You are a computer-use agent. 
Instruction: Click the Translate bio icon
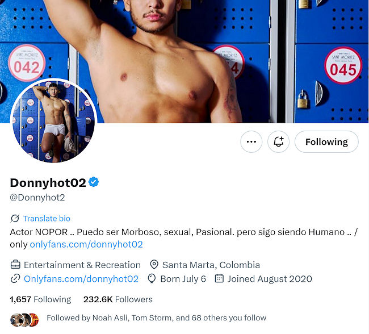click(x=15, y=218)
